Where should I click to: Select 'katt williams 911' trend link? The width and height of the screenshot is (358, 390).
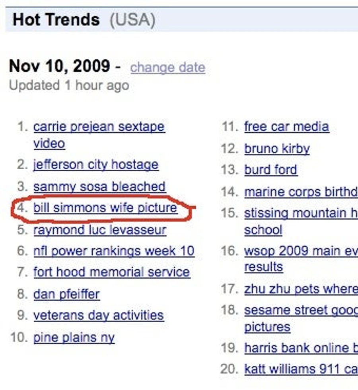pos(301,369)
